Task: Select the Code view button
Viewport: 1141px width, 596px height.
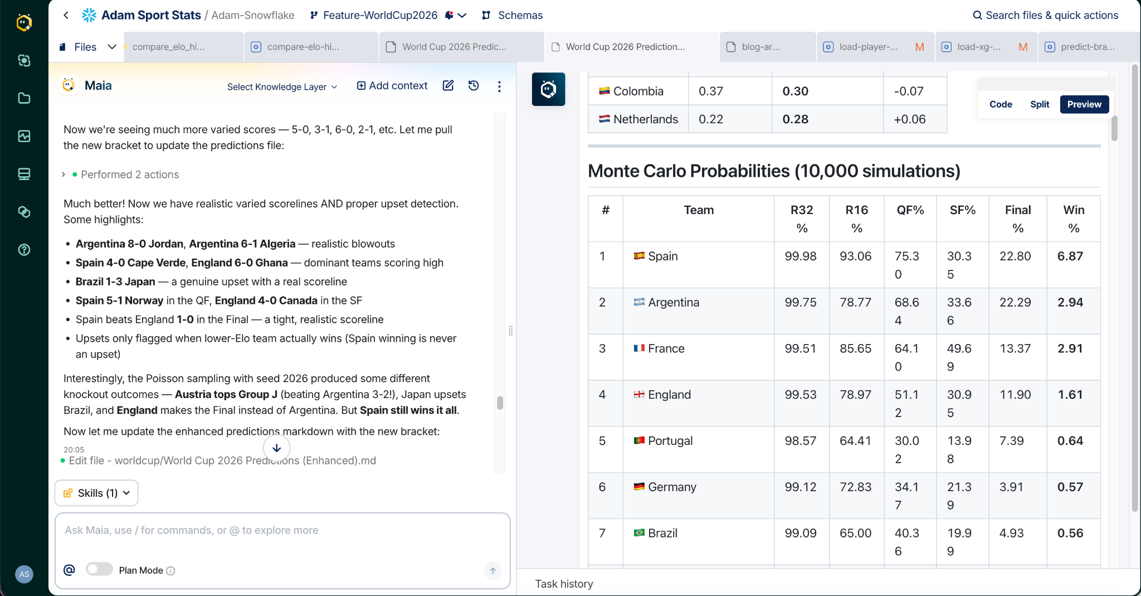Action: click(x=1001, y=104)
